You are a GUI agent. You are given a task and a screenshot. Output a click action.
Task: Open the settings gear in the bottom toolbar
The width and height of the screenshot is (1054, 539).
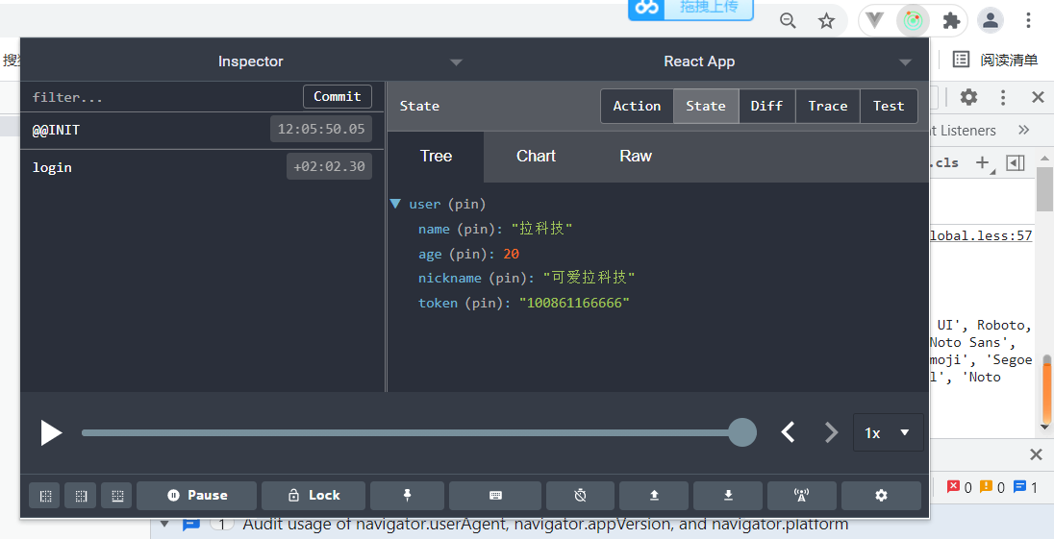pyautogui.click(x=881, y=496)
